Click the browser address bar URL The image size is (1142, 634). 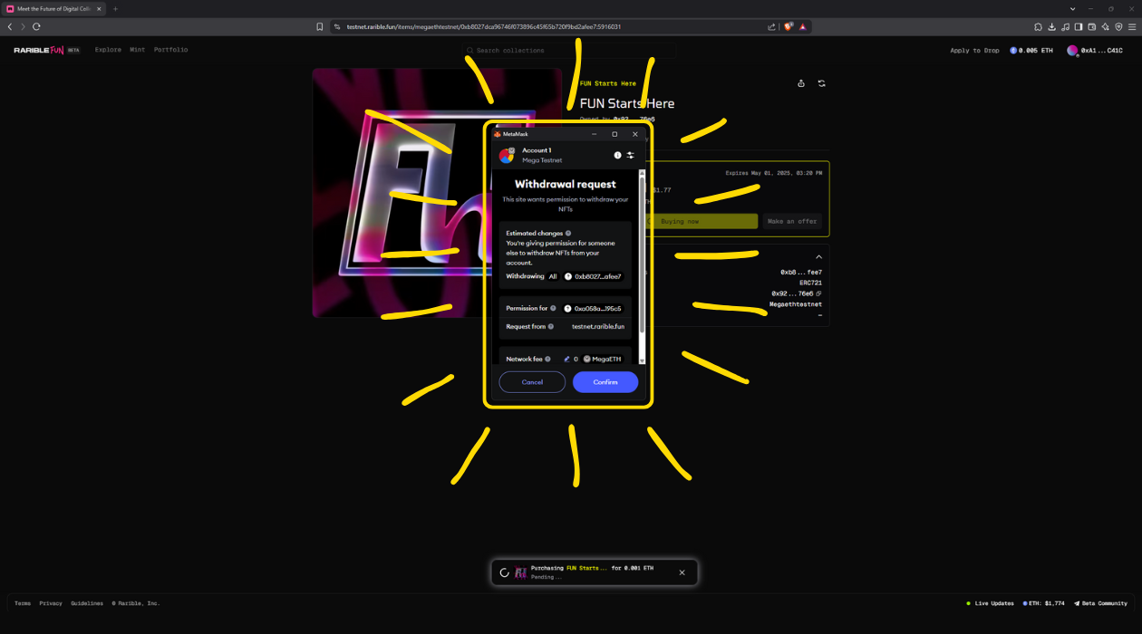point(483,27)
